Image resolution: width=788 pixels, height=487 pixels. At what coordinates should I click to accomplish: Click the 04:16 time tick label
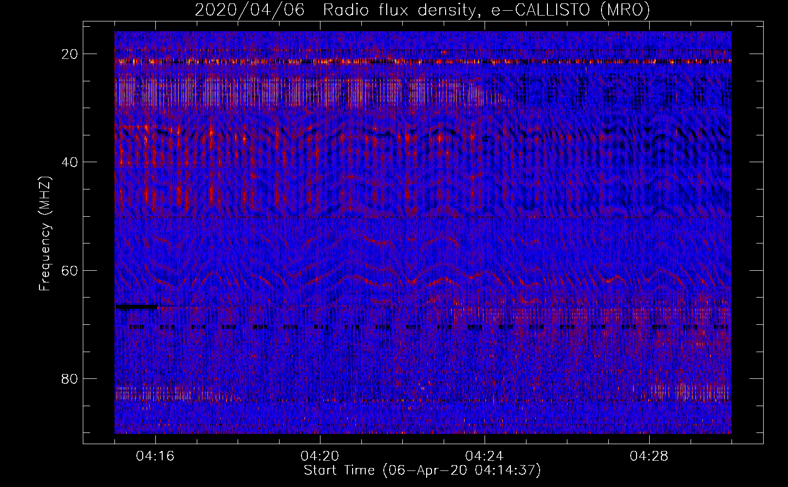(155, 456)
